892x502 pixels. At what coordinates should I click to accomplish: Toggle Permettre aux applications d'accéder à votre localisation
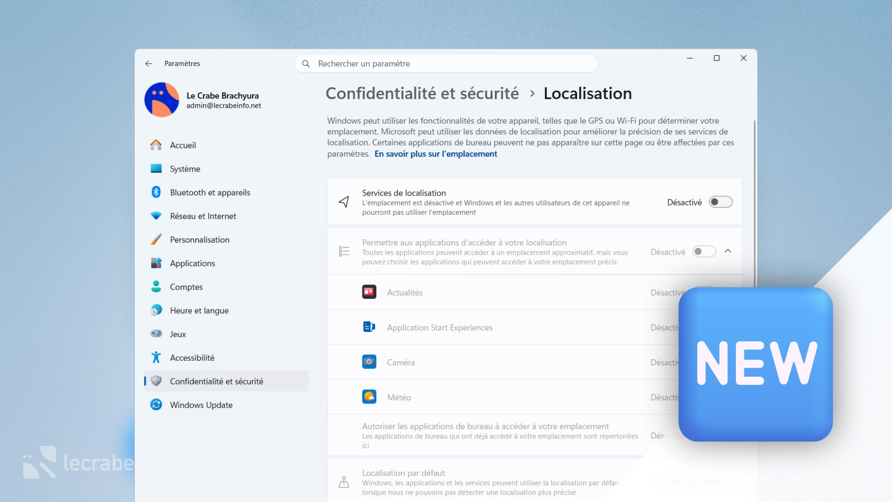(704, 251)
